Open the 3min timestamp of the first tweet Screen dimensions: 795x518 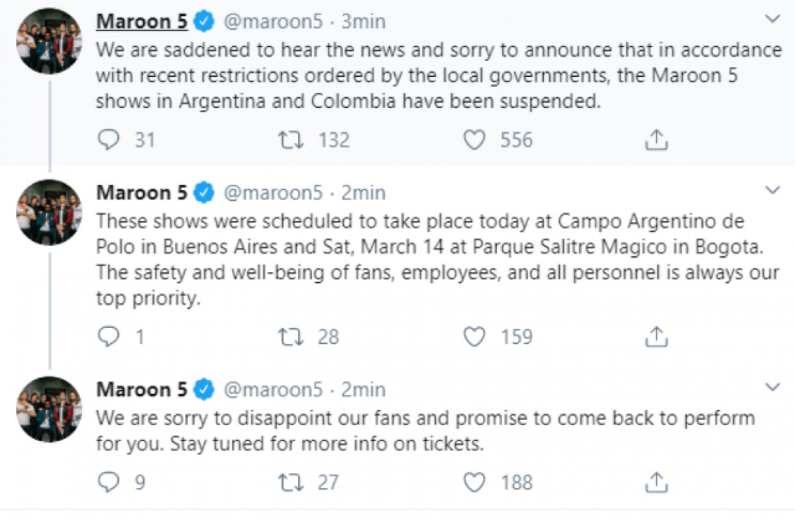point(363,22)
